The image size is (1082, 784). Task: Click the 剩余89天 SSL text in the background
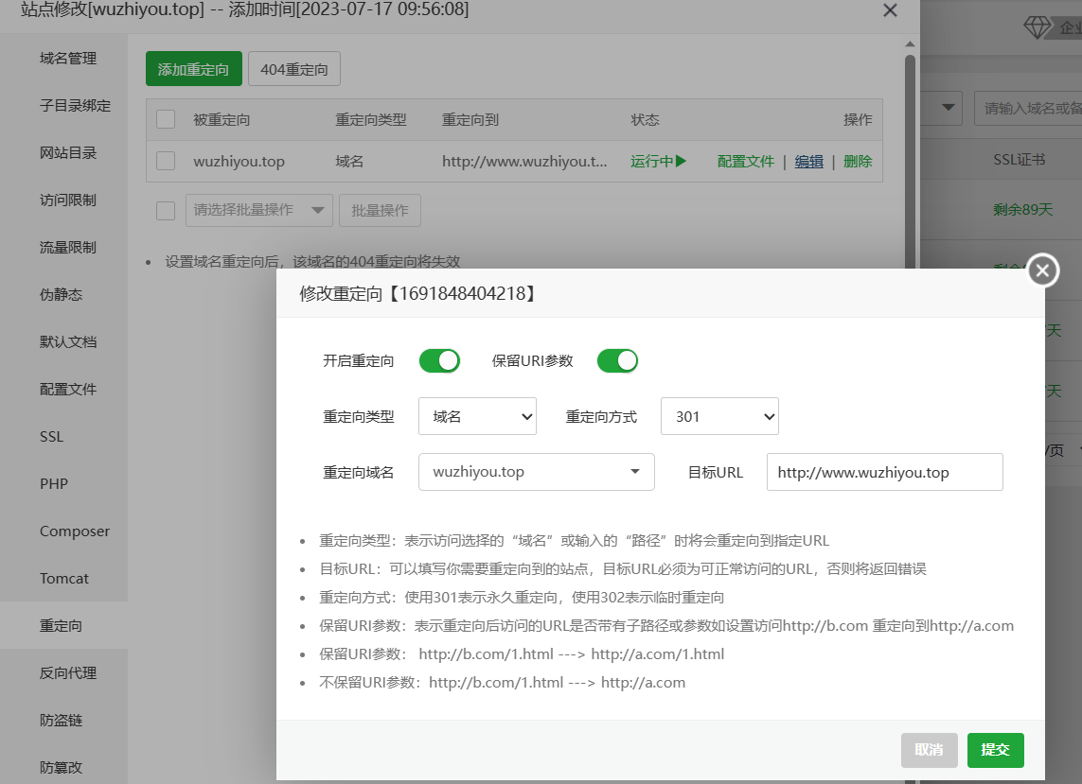1022,210
